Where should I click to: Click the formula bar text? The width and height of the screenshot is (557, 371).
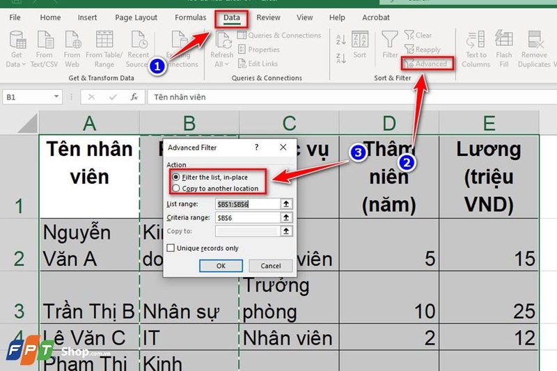pos(180,97)
